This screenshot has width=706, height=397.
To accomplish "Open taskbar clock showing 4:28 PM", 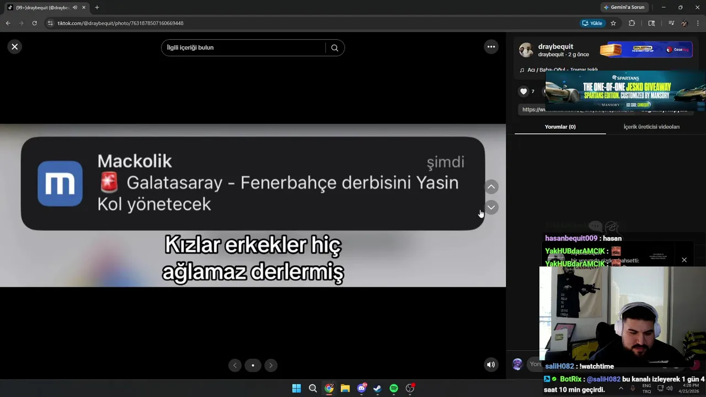I will click(x=689, y=388).
